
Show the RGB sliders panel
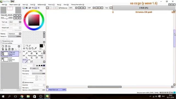27,8
